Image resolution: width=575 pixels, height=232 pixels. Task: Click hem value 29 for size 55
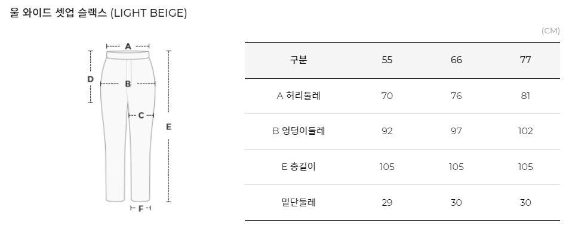coord(387,202)
